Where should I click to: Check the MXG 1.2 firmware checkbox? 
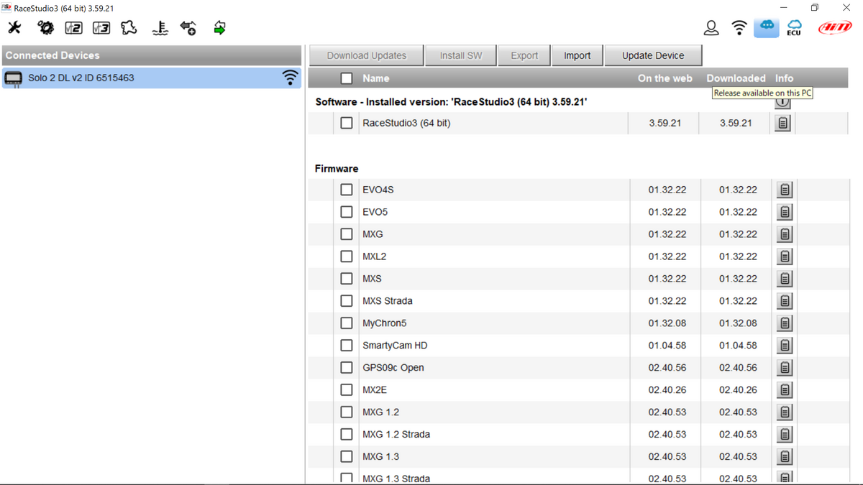click(347, 412)
